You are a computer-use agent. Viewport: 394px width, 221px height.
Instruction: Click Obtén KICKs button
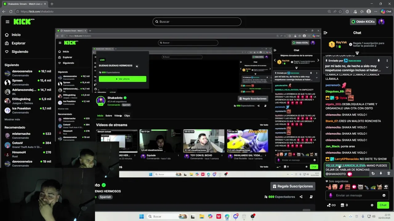pyautogui.click(x=363, y=22)
